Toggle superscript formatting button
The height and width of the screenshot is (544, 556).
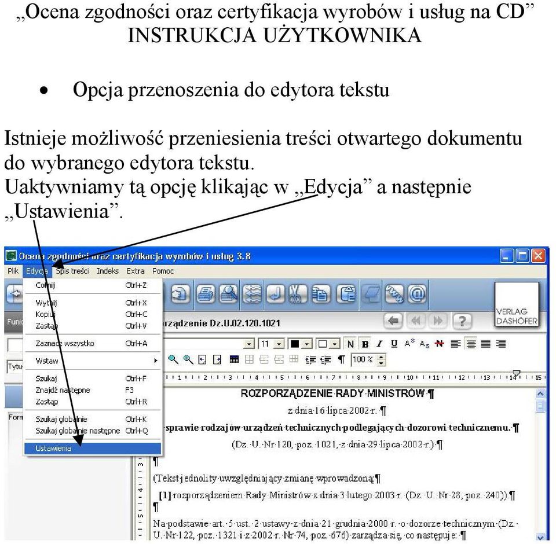[409, 343]
